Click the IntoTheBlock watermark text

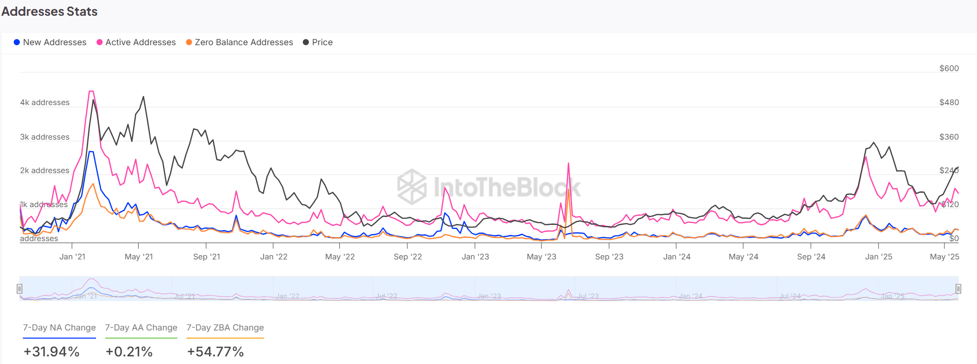point(507,187)
